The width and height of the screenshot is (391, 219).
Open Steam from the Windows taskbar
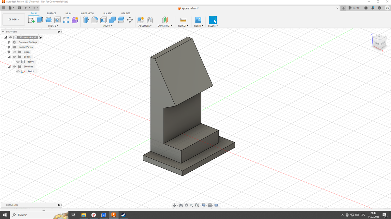click(123, 215)
